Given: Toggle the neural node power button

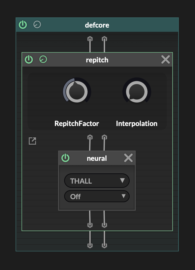Looking at the screenshot, I should [65, 158].
